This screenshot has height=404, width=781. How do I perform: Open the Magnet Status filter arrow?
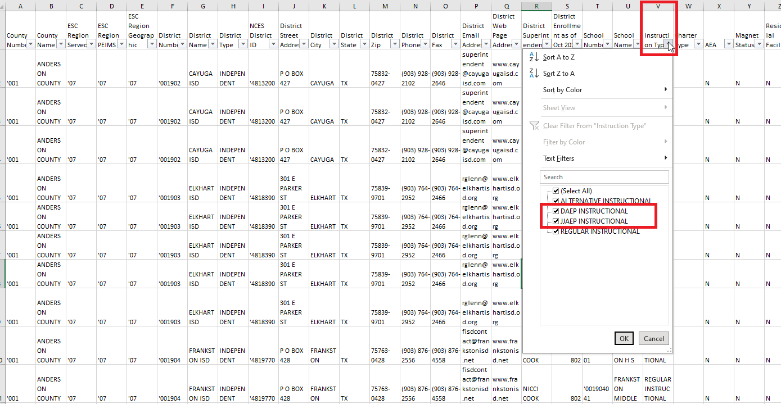(759, 44)
